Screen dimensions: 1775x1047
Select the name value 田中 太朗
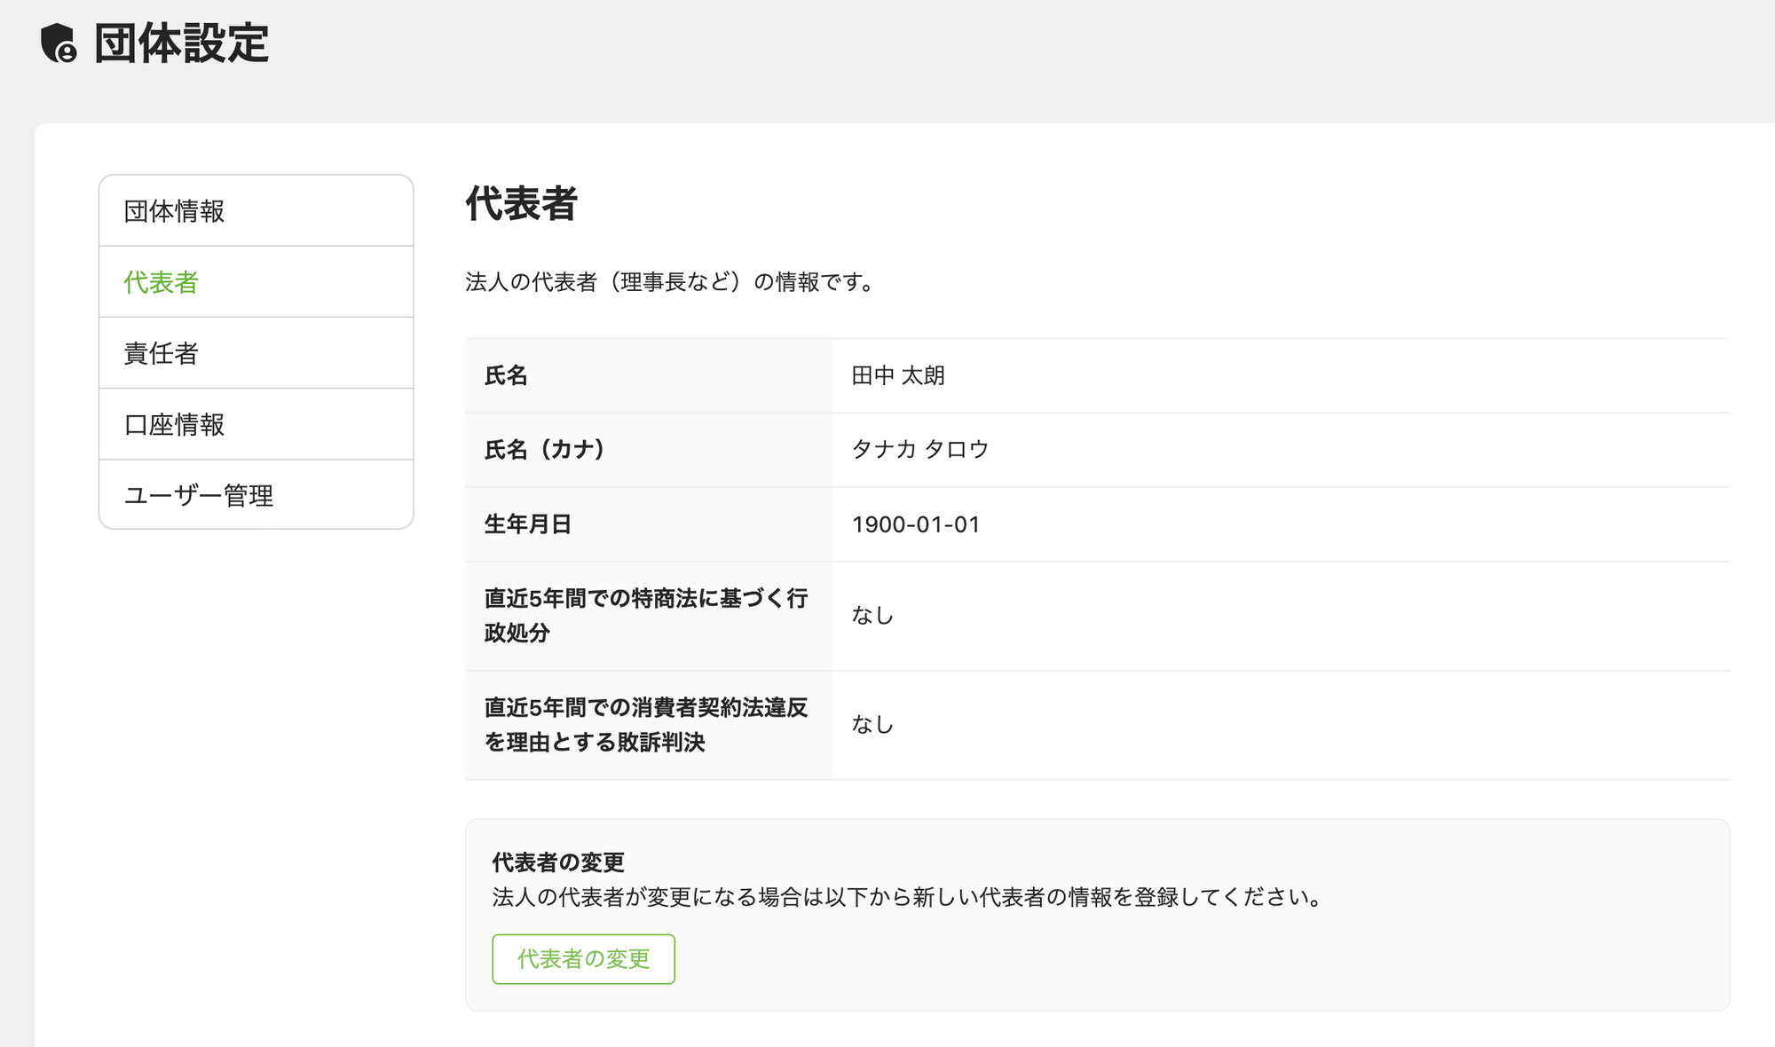pos(898,375)
